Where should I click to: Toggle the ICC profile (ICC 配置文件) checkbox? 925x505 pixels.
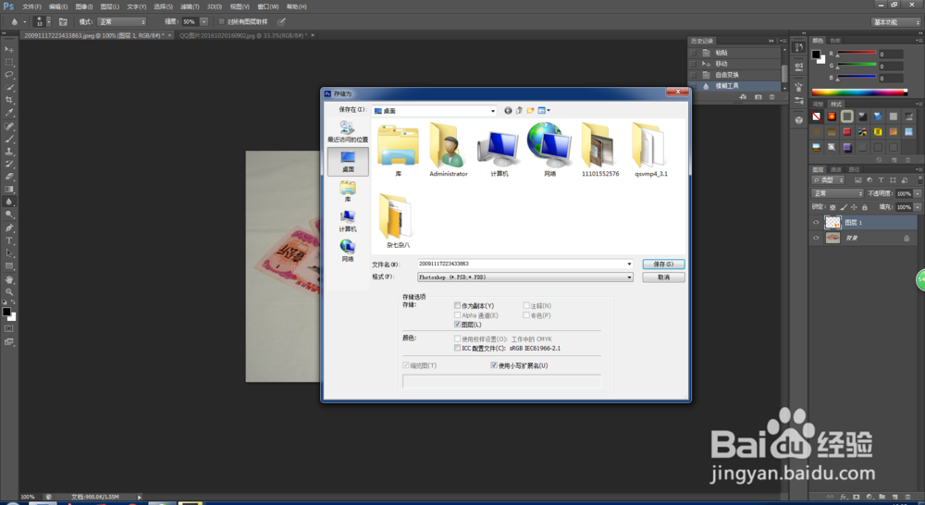(457, 348)
